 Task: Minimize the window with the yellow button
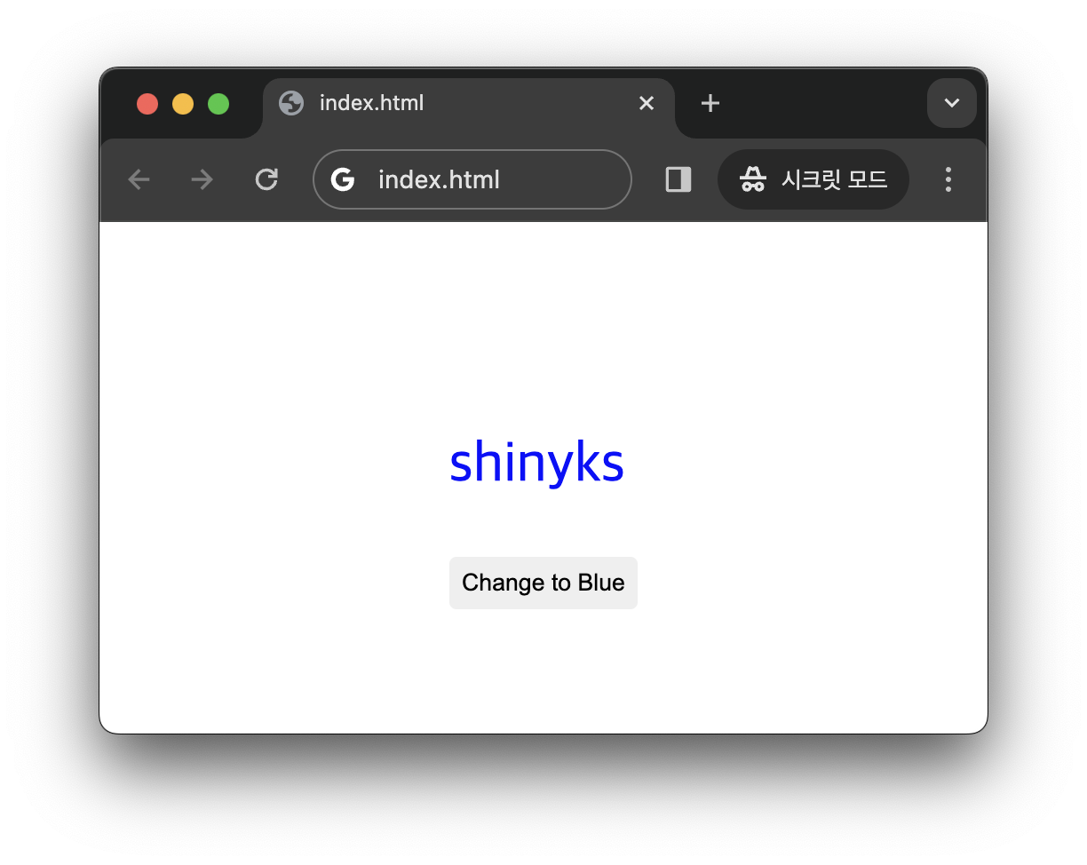tap(183, 104)
